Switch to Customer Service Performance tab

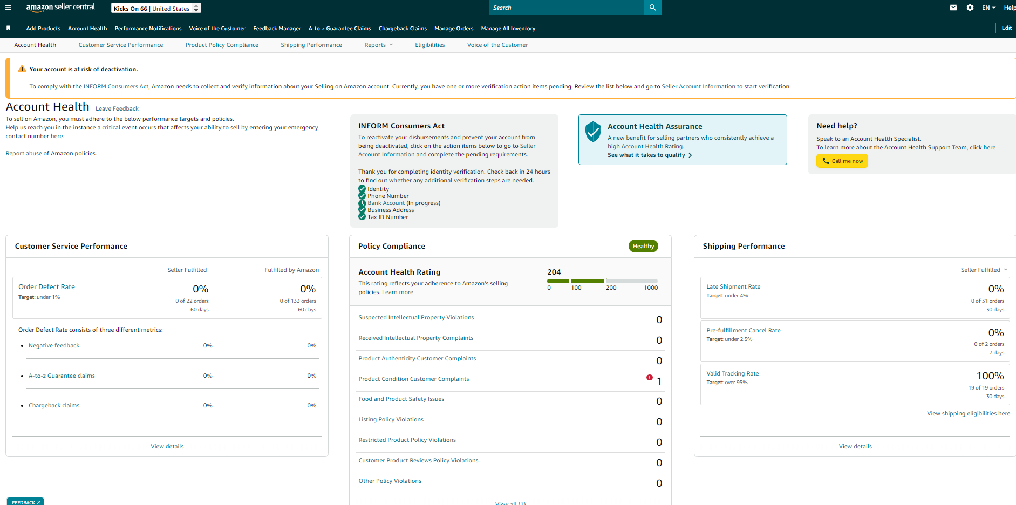click(121, 45)
